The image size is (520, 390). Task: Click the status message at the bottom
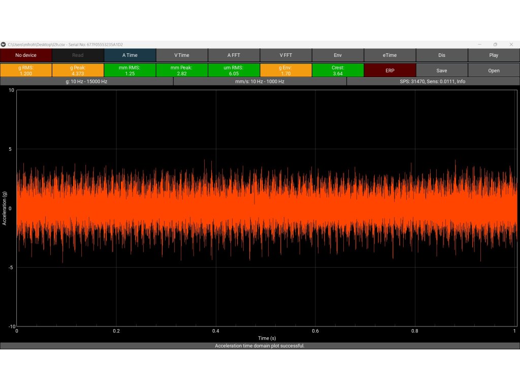coord(260,345)
